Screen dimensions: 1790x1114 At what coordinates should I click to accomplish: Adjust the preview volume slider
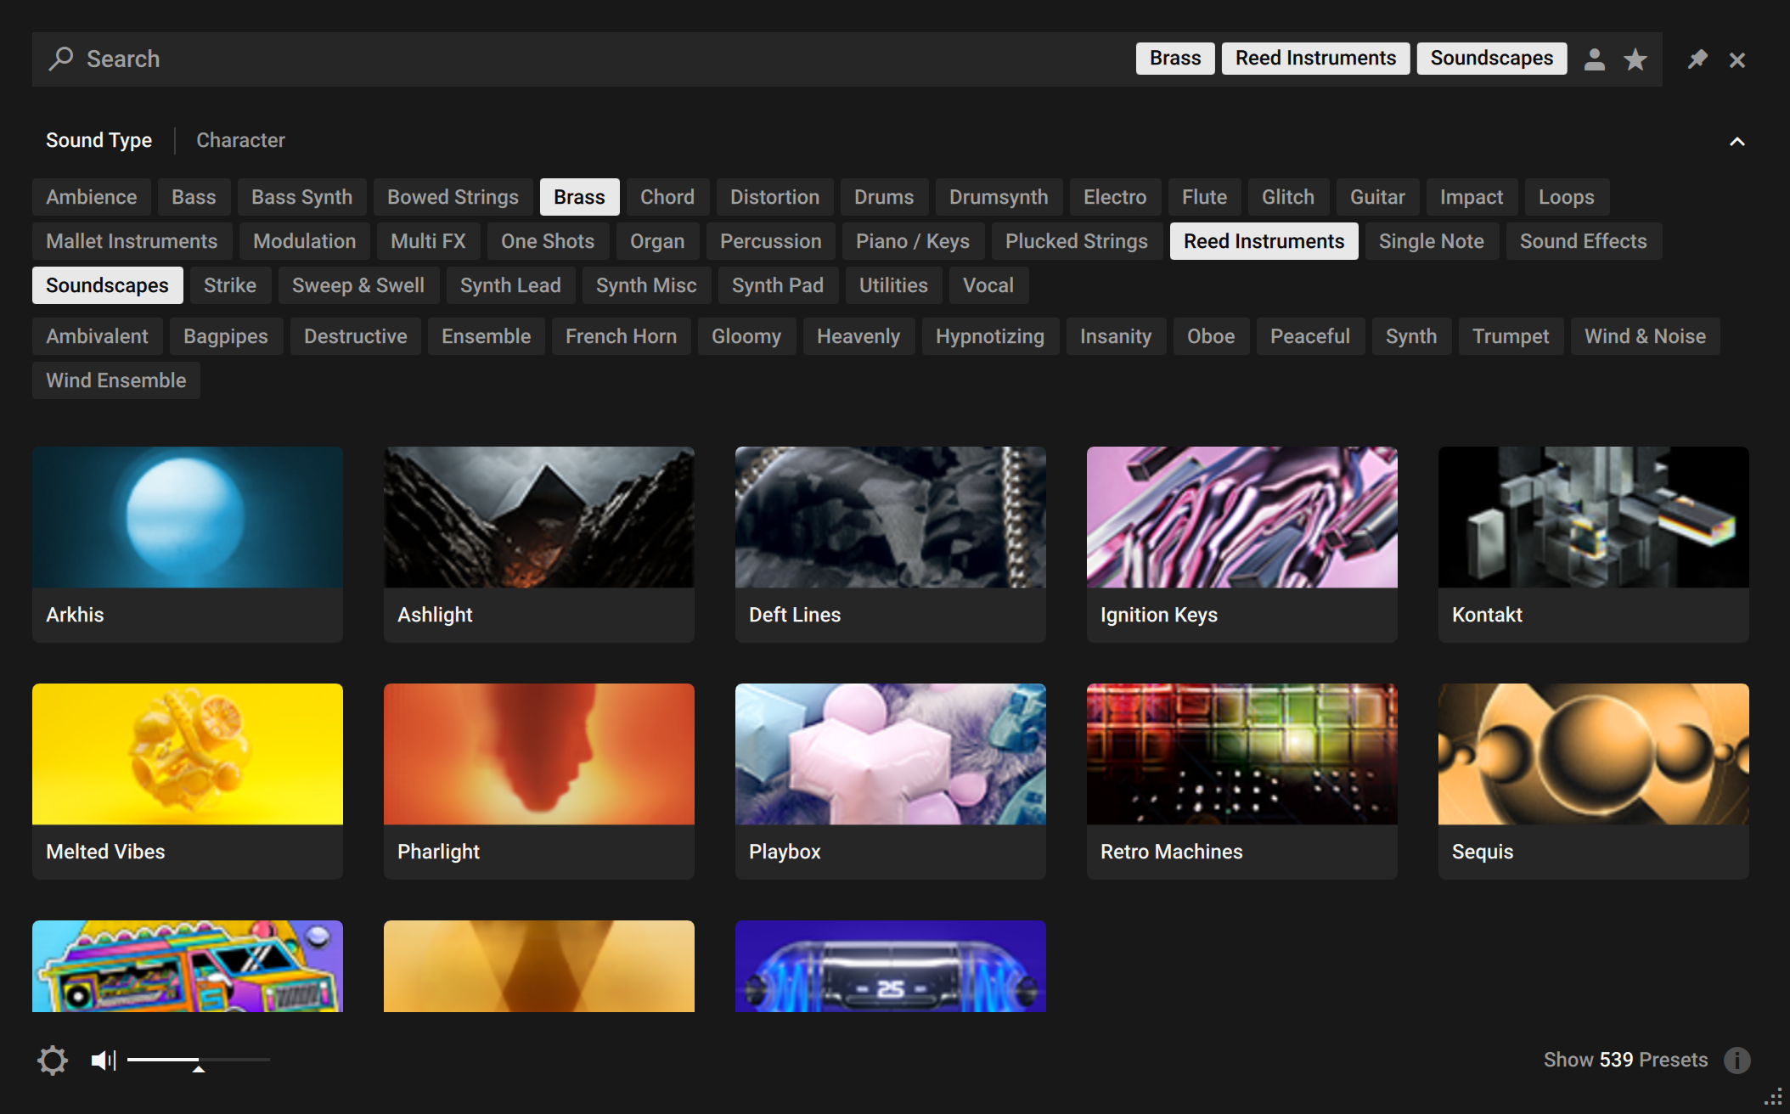[199, 1060]
